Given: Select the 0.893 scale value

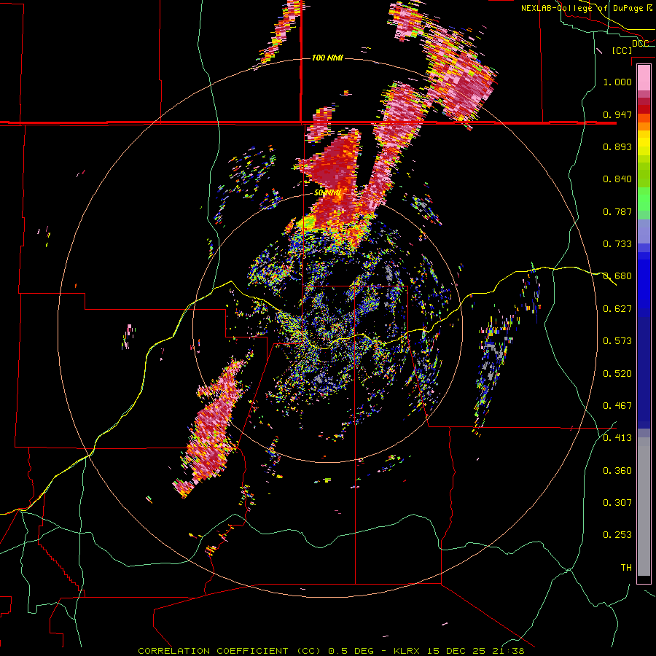Looking at the screenshot, I should pyautogui.click(x=617, y=147).
